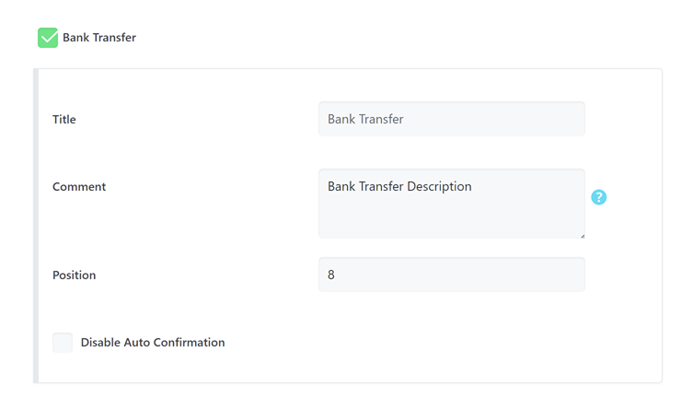The width and height of the screenshot is (693, 410).
Task: Click the Title field label
Action: point(64,119)
